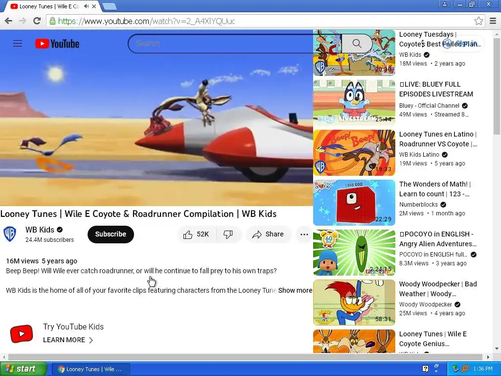Click vertical scrollbar down arrow
The height and width of the screenshot is (376, 501).
click(497, 349)
